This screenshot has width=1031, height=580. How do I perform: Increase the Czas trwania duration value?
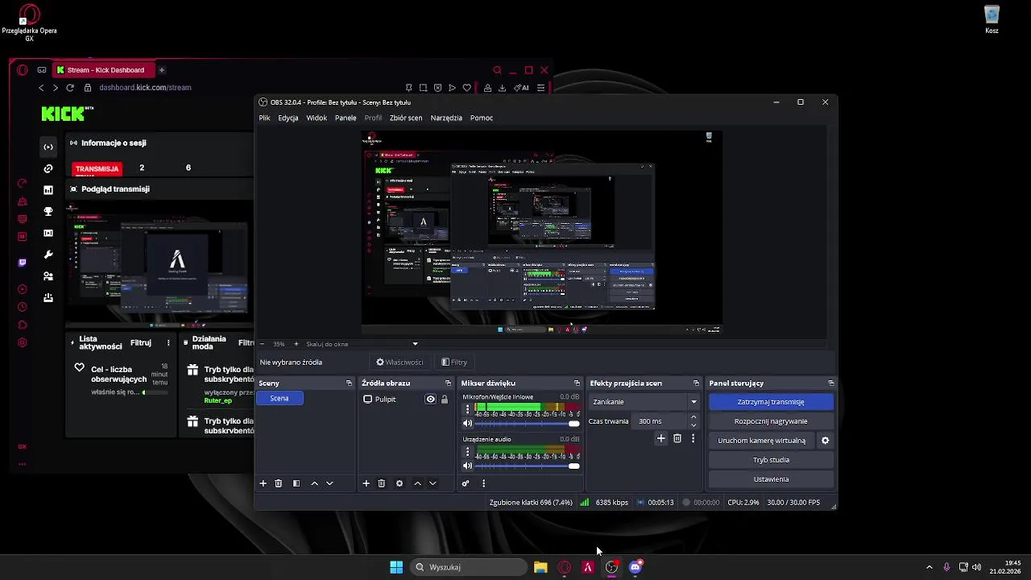point(694,417)
